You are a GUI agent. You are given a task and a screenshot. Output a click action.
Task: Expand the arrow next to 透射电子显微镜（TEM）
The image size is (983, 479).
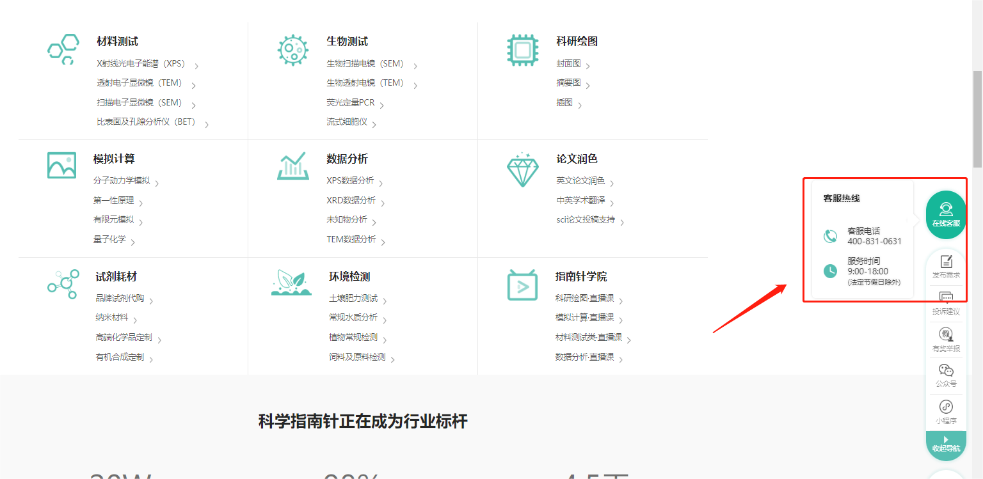195,83
